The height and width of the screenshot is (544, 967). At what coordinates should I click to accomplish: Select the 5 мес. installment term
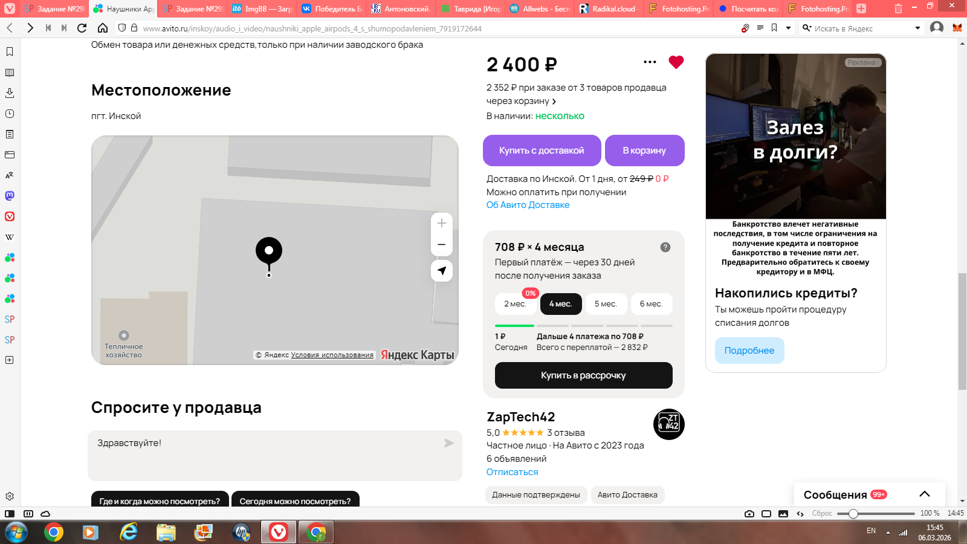tap(606, 304)
